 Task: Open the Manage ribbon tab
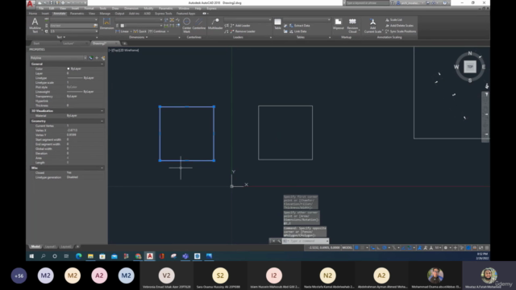click(105, 14)
